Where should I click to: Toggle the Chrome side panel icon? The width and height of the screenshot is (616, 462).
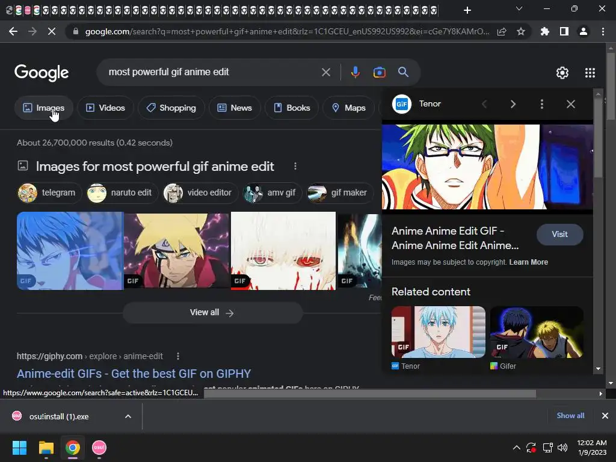[564, 31]
